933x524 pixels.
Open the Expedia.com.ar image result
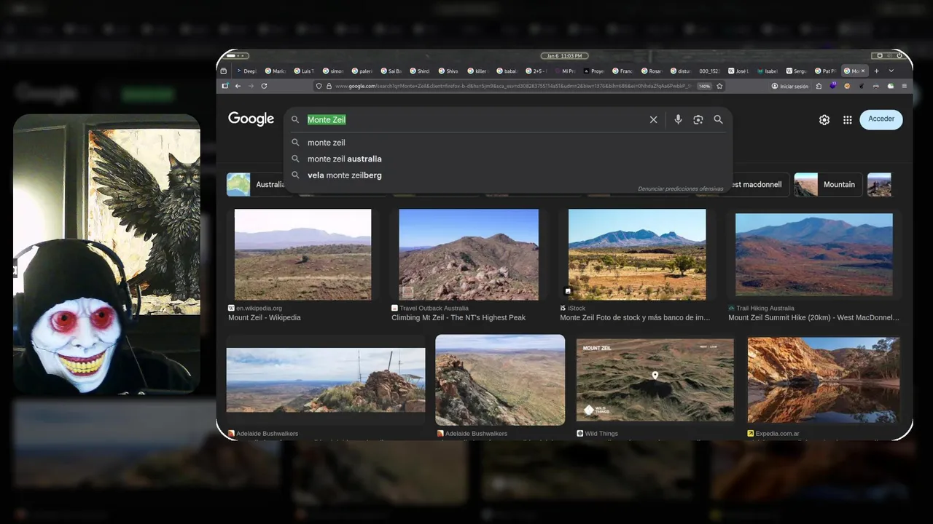point(824,380)
